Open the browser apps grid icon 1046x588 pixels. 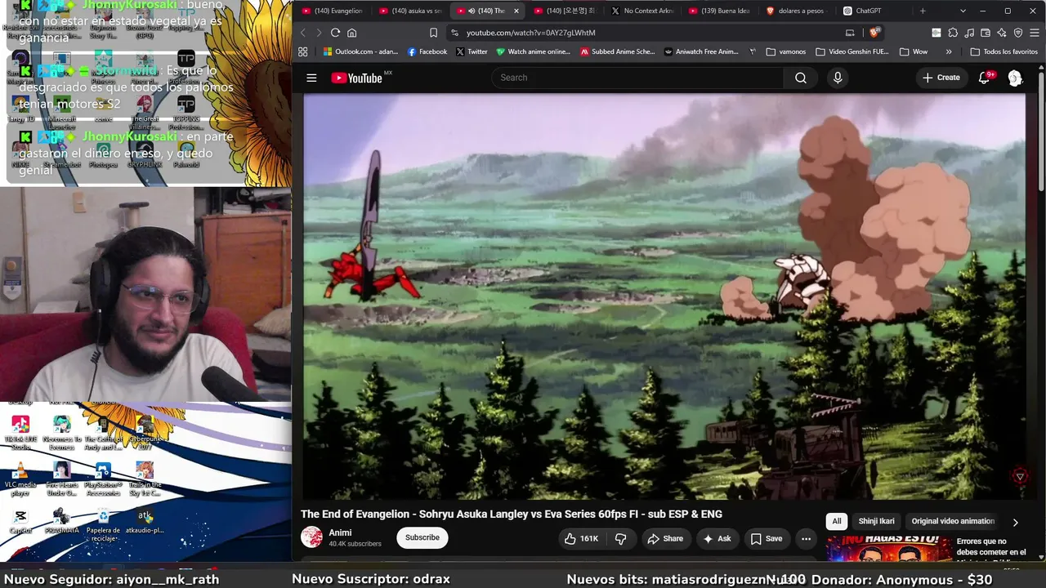click(302, 51)
